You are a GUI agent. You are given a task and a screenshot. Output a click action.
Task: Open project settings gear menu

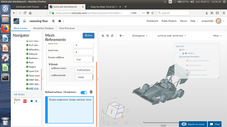(x=61, y=21)
